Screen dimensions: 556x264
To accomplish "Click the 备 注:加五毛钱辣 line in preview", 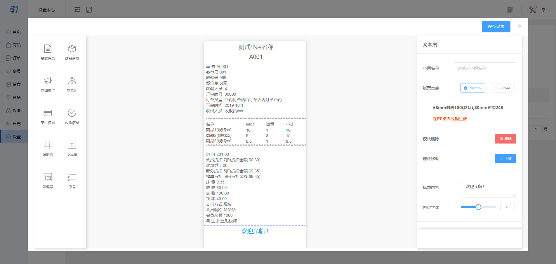I will [223, 221].
